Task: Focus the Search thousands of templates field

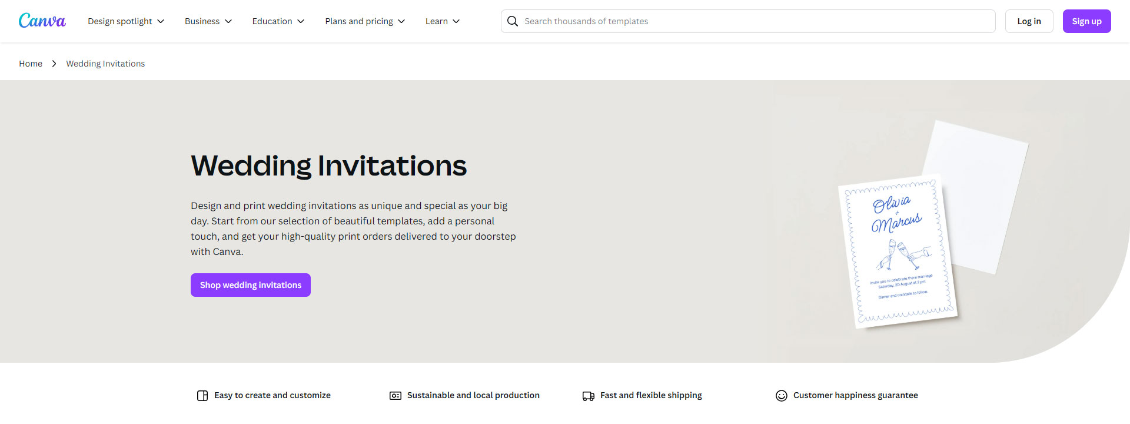Action: coord(753,21)
